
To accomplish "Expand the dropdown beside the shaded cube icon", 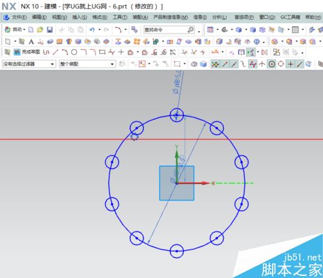I will point(246,30).
